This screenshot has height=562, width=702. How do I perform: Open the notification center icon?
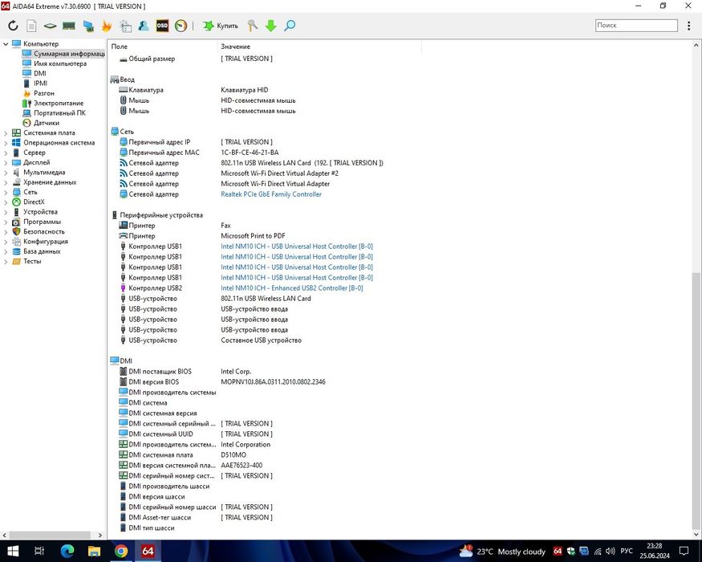pos(684,552)
